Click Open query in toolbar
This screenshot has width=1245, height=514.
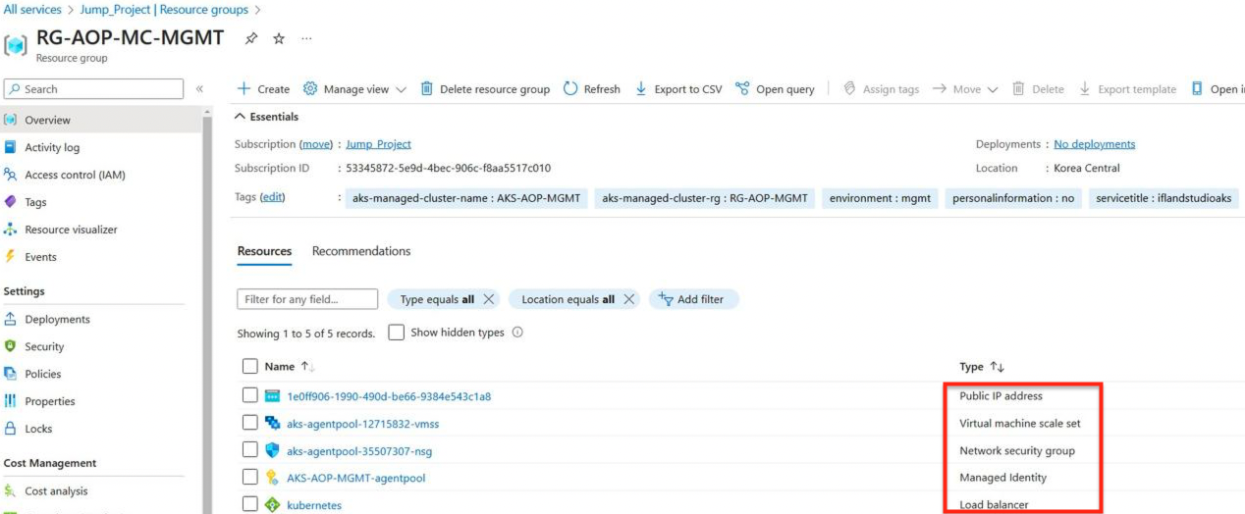click(776, 89)
